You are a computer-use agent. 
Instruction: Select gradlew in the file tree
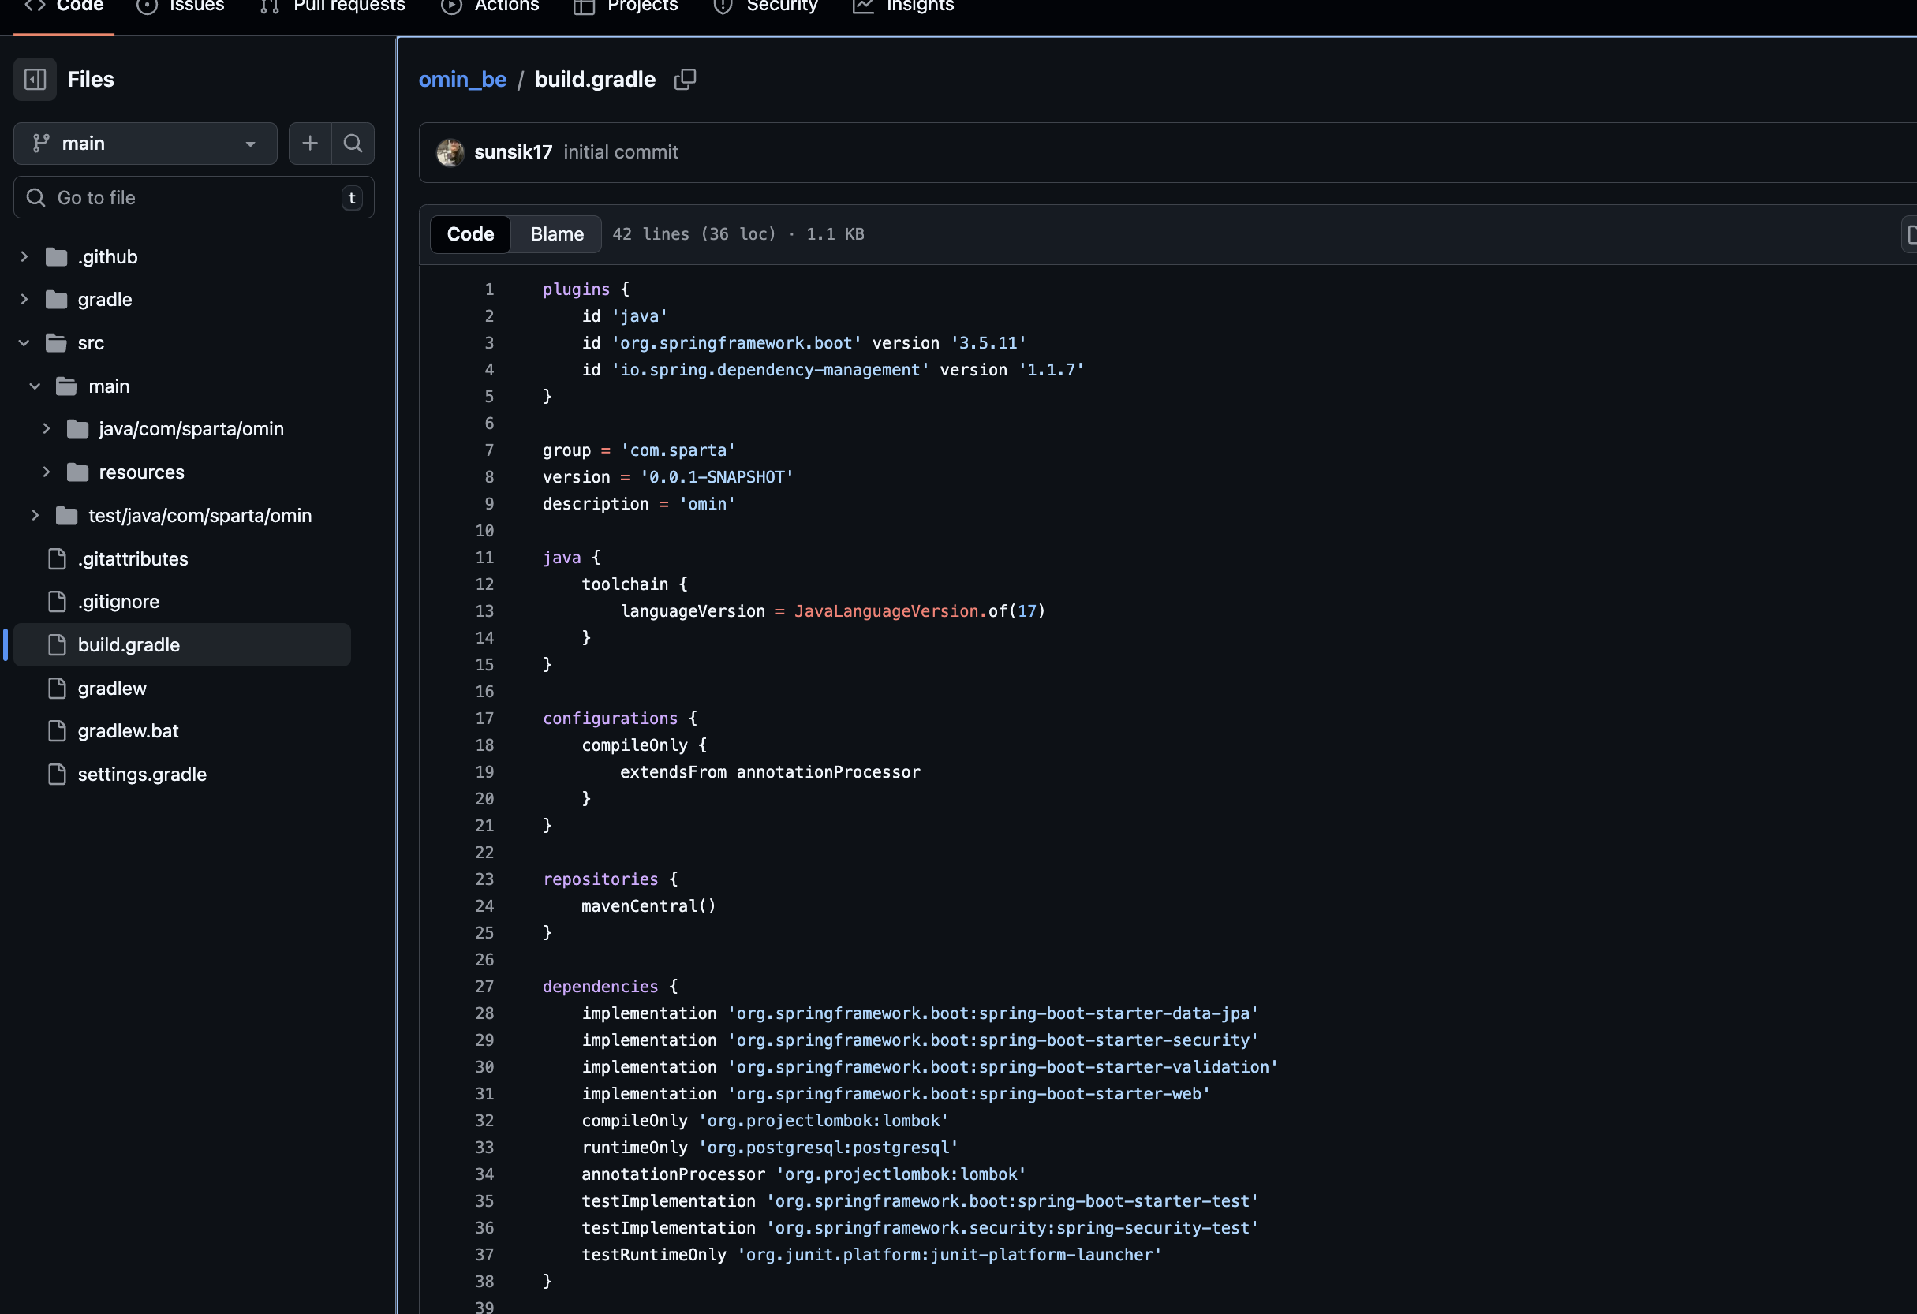coord(112,689)
